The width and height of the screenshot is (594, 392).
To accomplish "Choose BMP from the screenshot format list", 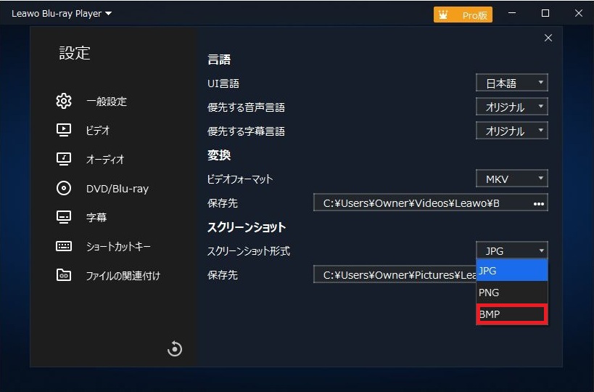I will pos(511,314).
